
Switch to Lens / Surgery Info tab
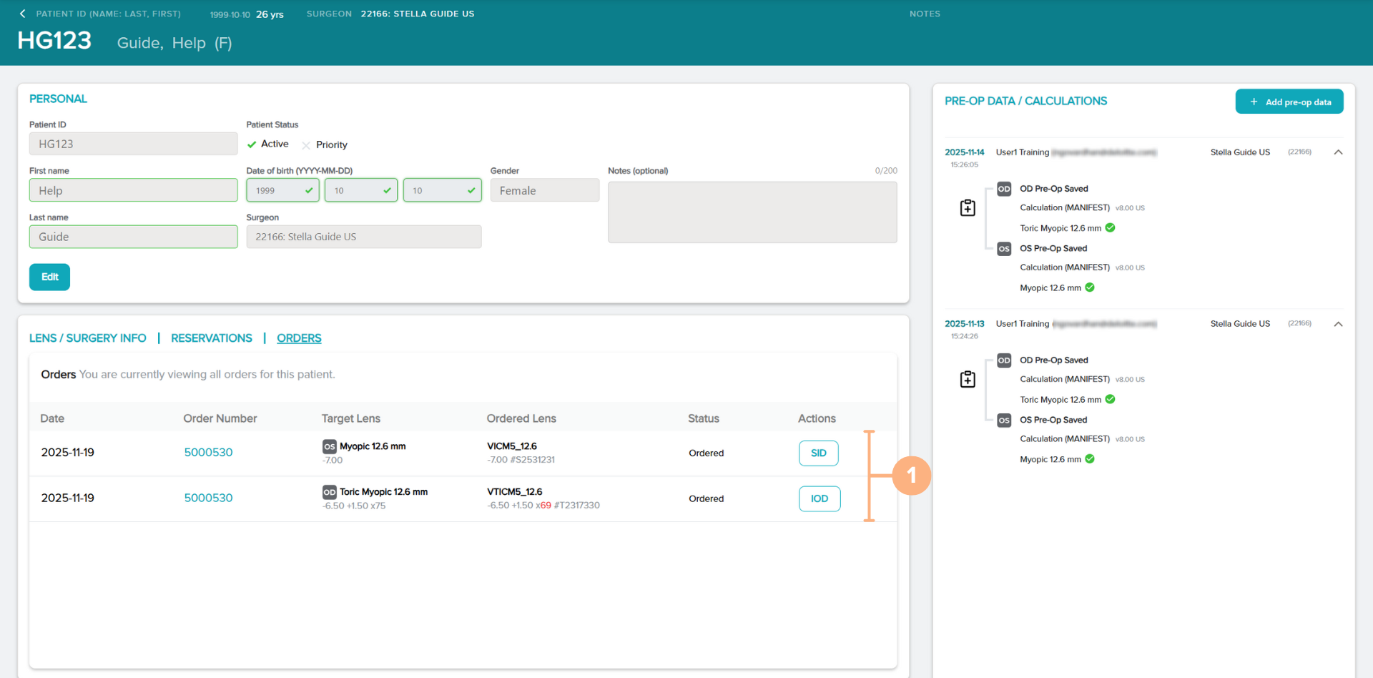click(x=87, y=338)
